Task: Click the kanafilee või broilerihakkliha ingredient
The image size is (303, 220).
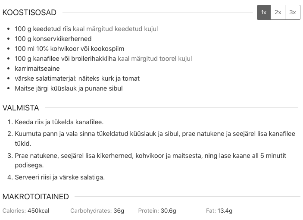Action: click(x=103, y=59)
